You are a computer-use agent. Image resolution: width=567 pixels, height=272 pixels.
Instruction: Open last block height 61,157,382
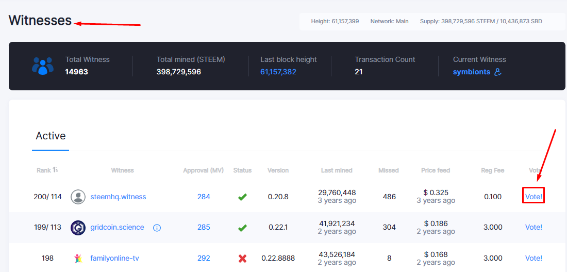point(278,72)
